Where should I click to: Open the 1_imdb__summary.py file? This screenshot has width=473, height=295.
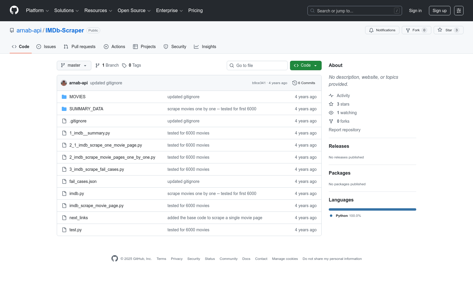point(90,133)
